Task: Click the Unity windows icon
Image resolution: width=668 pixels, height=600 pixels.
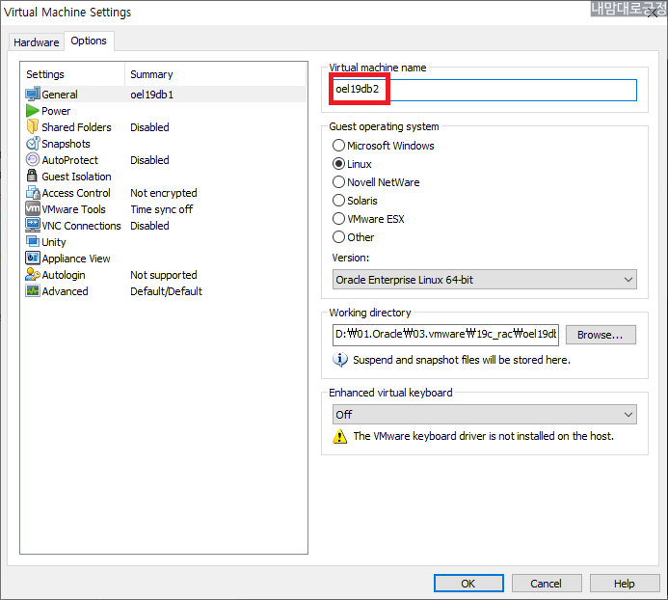Action: tap(33, 241)
